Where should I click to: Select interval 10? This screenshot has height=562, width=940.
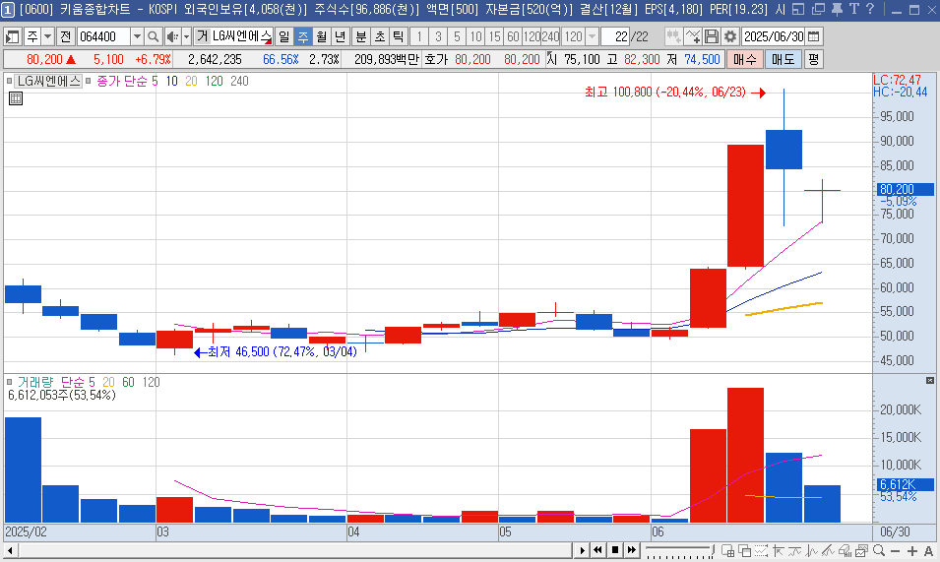(475, 36)
